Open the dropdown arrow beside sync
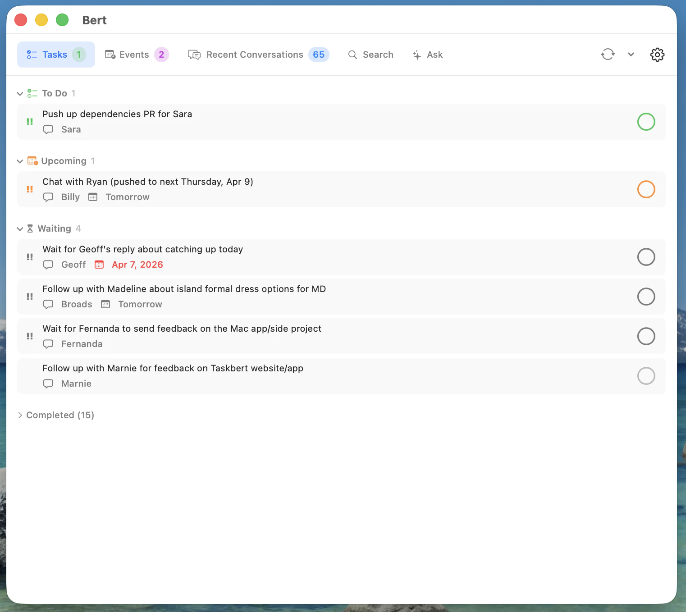 click(631, 54)
